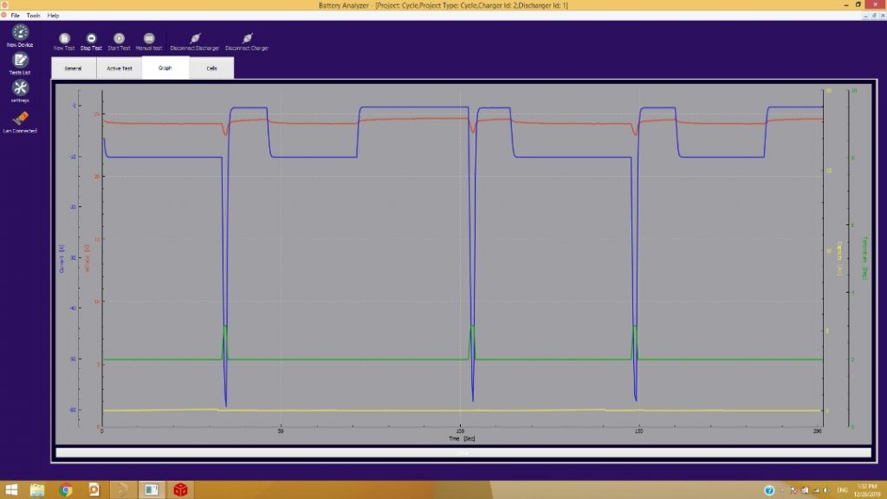This screenshot has width=887, height=499.
Task: Click the New Device gauge icon
Action: [x=20, y=32]
